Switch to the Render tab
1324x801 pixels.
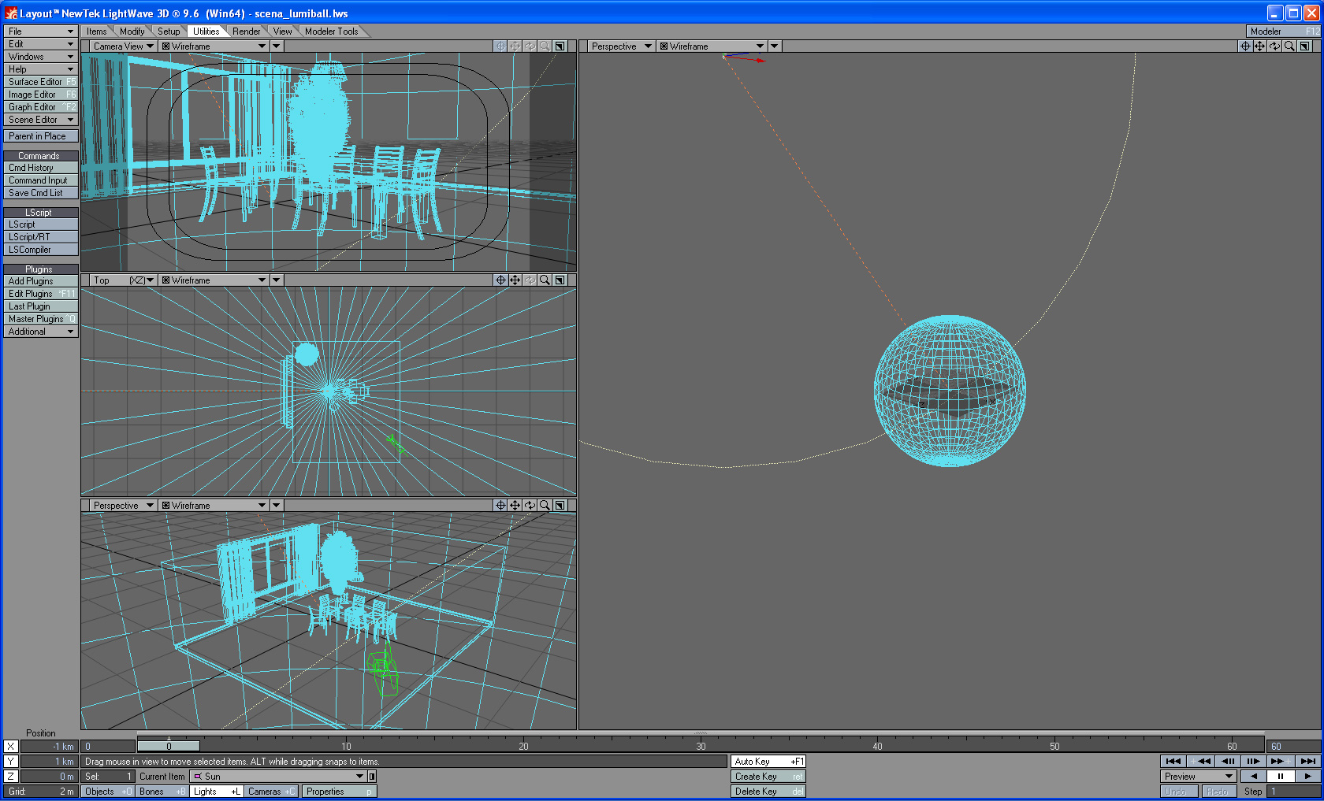(246, 32)
